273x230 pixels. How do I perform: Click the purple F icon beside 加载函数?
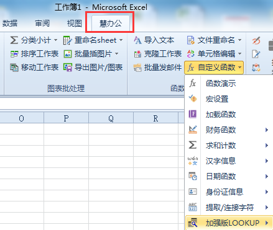pos(193,114)
